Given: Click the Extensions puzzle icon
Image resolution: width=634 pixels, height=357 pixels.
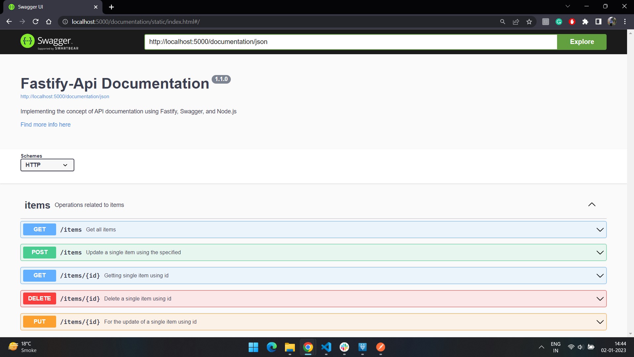Looking at the screenshot, I should point(585,22).
